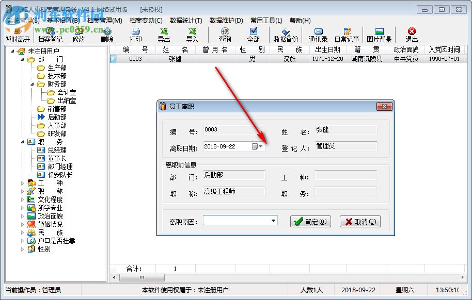Open the 数据统计(T) menu
Image resolution: width=472 pixels, height=300 pixels.
tap(185, 20)
